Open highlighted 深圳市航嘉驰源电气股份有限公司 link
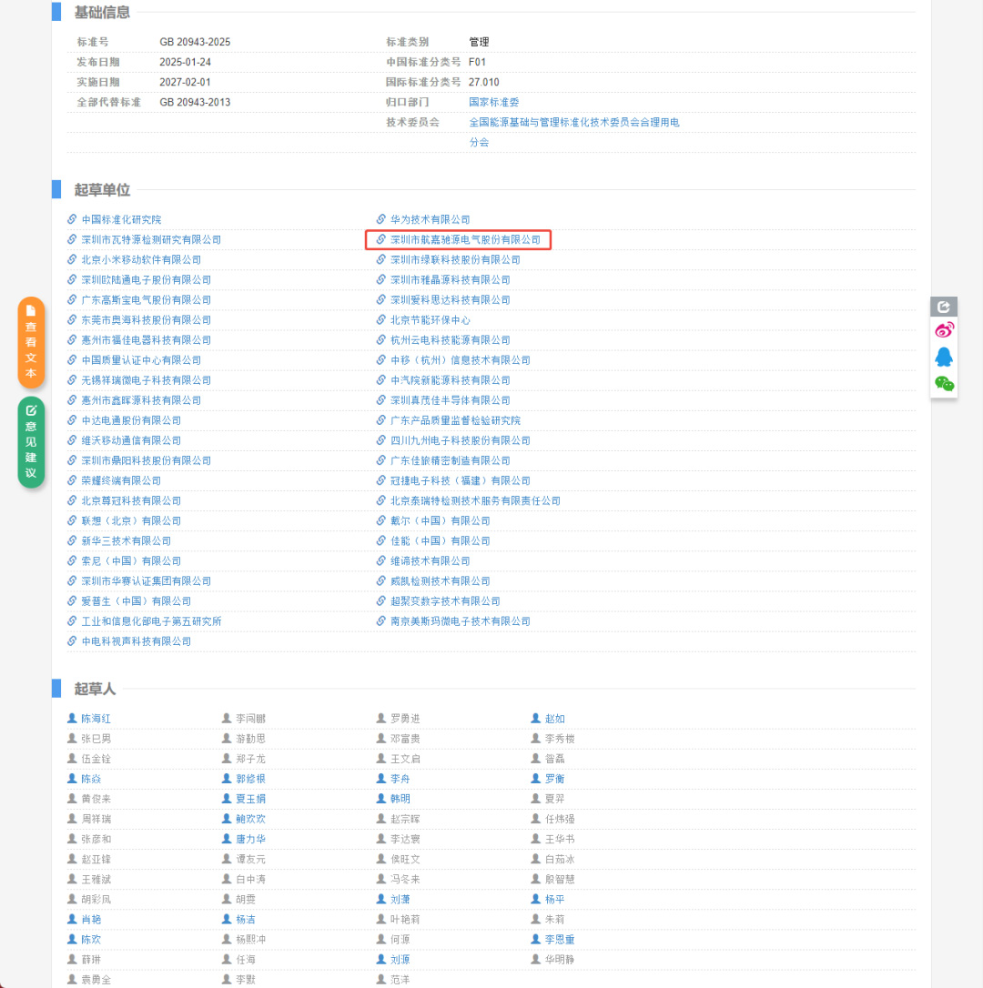The image size is (983, 988). point(465,240)
